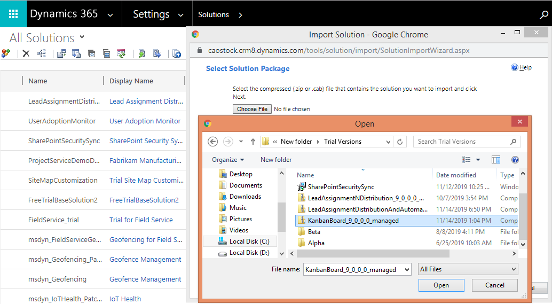Click the Choose File button

tap(252, 109)
